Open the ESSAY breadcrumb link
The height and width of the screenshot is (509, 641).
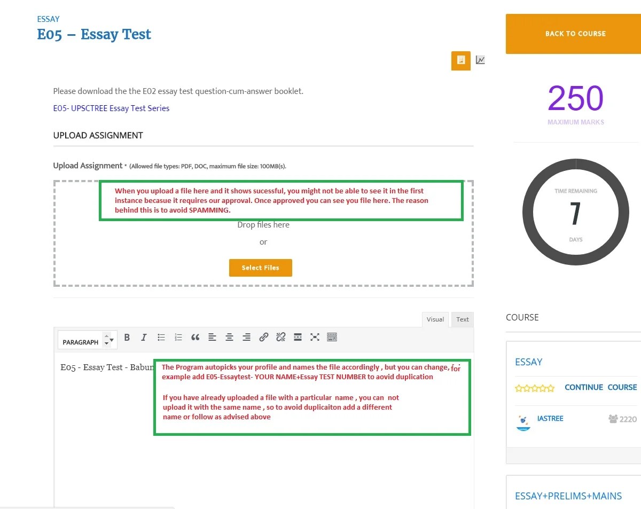point(48,19)
